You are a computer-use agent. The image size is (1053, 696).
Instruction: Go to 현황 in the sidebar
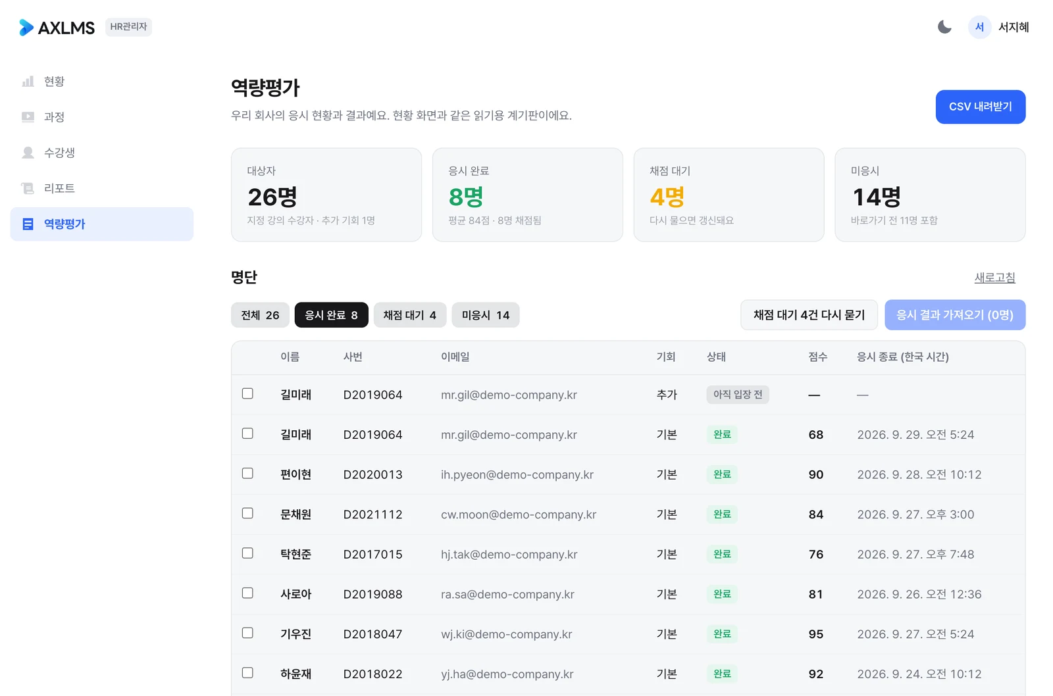[102, 82]
